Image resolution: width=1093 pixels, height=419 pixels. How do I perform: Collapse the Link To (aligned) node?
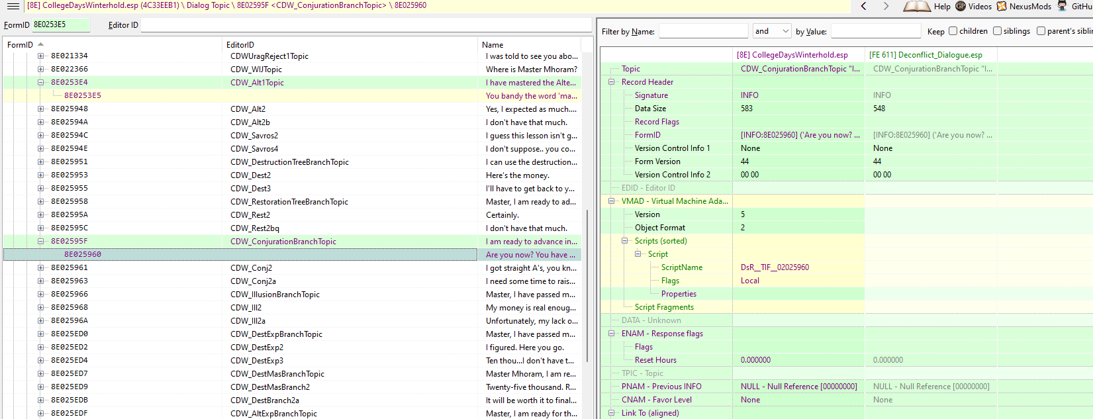[611, 413]
